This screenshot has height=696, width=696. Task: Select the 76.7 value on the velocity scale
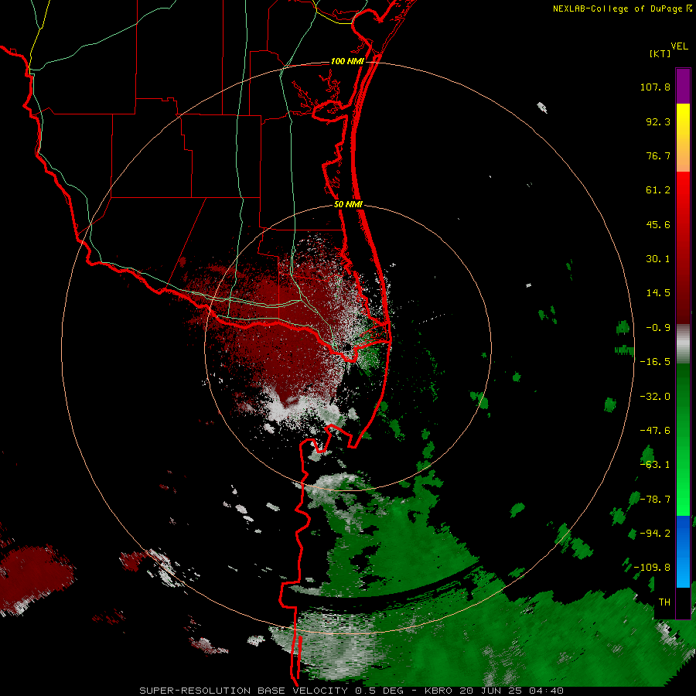658,155
